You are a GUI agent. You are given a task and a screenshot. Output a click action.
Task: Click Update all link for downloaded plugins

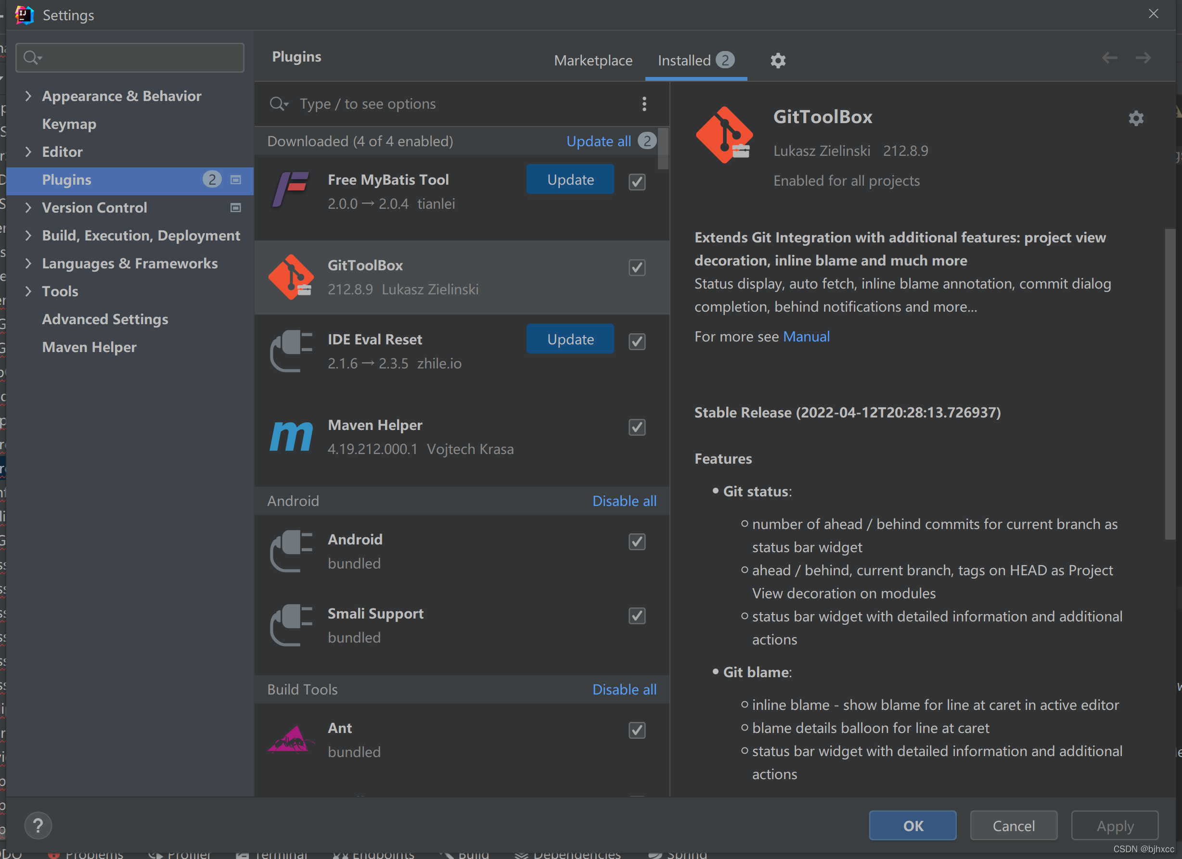click(x=598, y=141)
